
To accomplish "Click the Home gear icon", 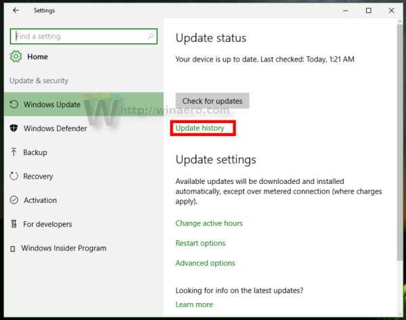I will point(16,57).
